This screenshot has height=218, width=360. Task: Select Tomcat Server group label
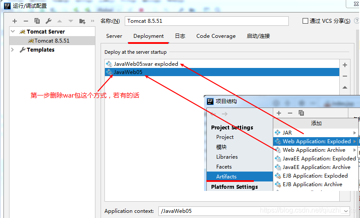click(46, 31)
